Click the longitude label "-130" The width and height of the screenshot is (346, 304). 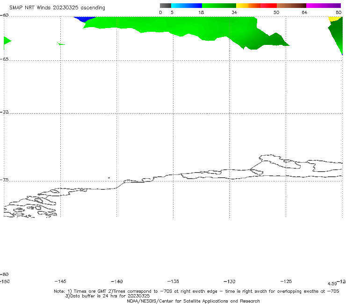tap(230, 282)
